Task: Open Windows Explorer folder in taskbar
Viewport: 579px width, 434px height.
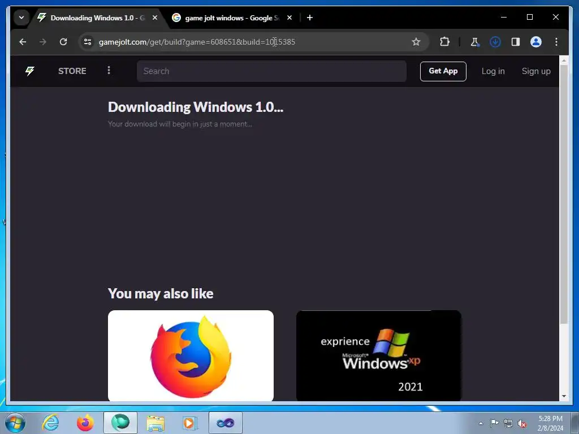Action: point(155,423)
